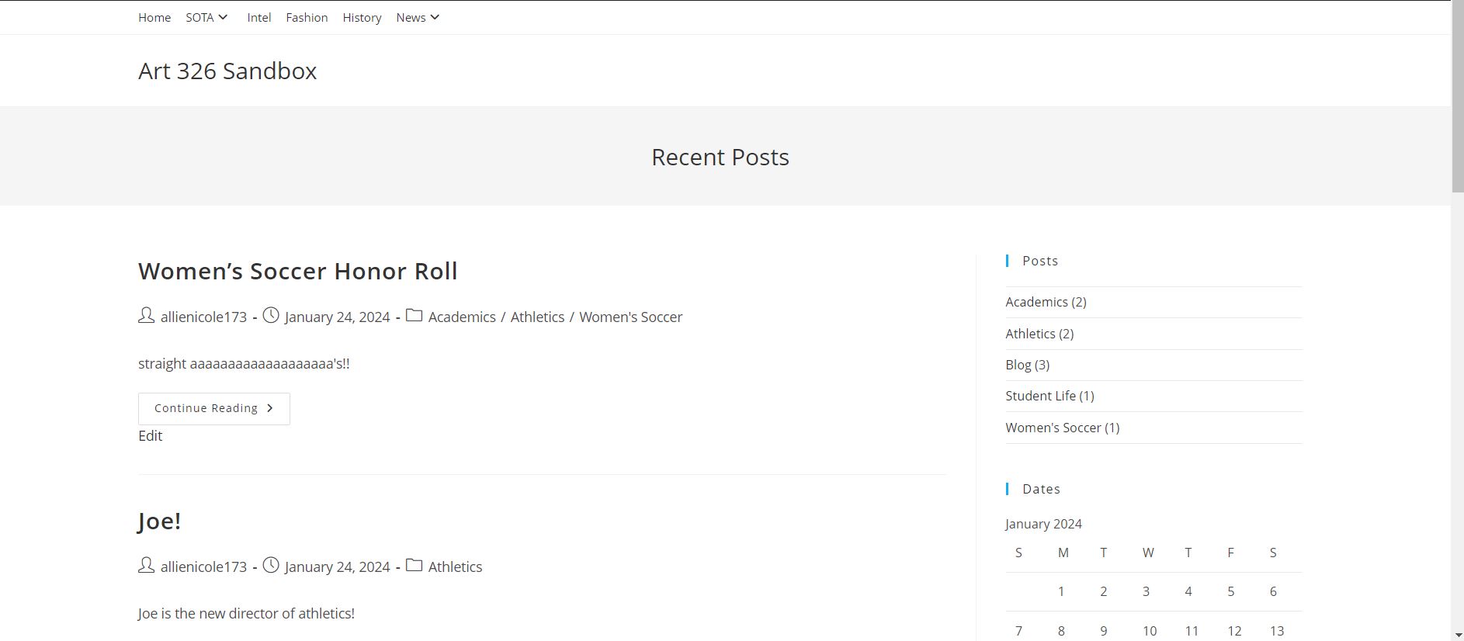The height and width of the screenshot is (641, 1464).
Task: Open the Intel navigation item
Action: pyautogui.click(x=258, y=17)
